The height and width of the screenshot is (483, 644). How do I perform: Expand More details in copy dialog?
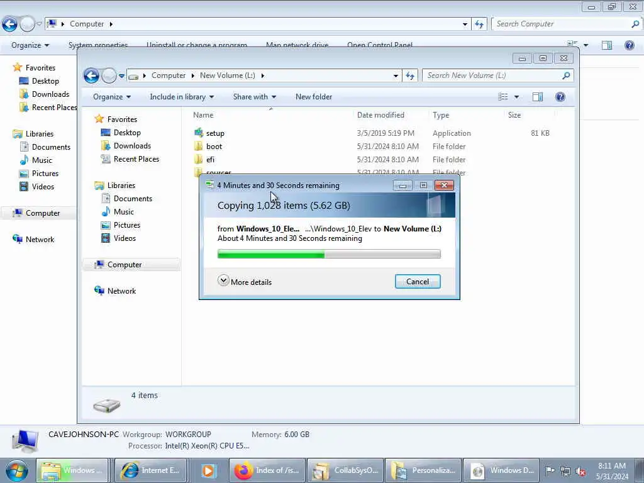pyautogui.click(x=245, y=282)
